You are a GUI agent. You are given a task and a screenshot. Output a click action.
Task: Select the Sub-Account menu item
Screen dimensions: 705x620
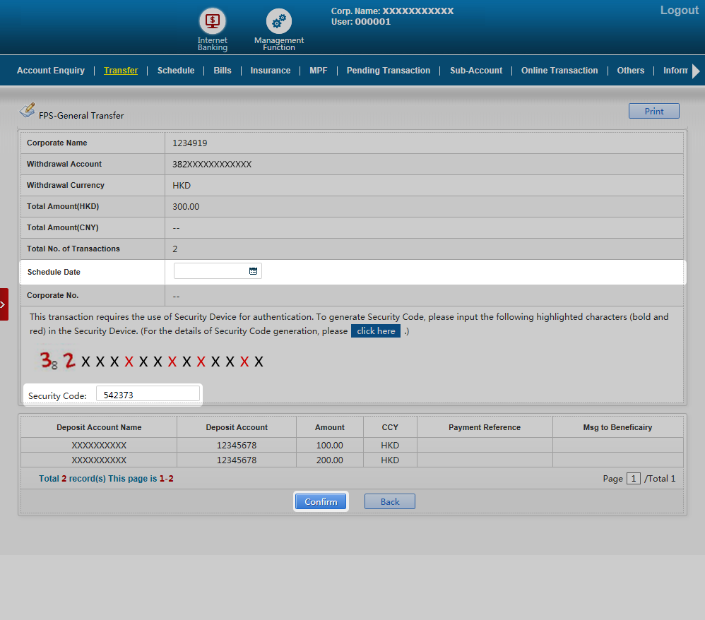(476, 71)
